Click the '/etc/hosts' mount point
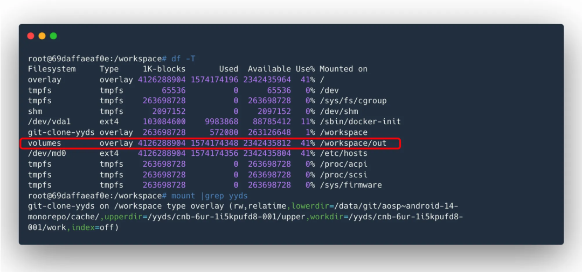 point(343,153)
